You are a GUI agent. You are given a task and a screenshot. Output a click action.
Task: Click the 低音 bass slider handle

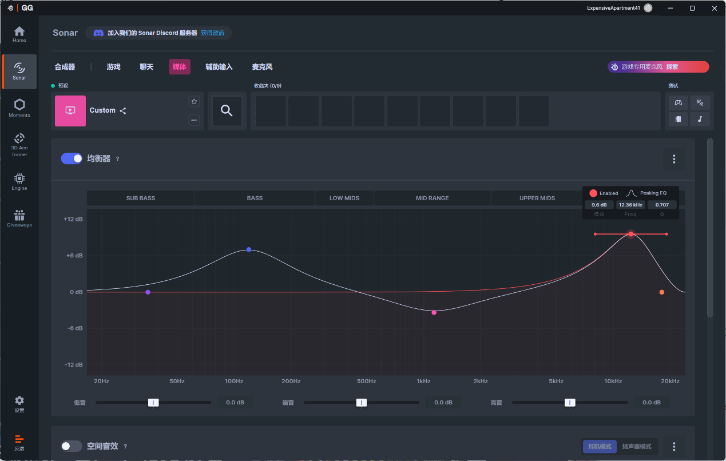[x=153, y=403]
